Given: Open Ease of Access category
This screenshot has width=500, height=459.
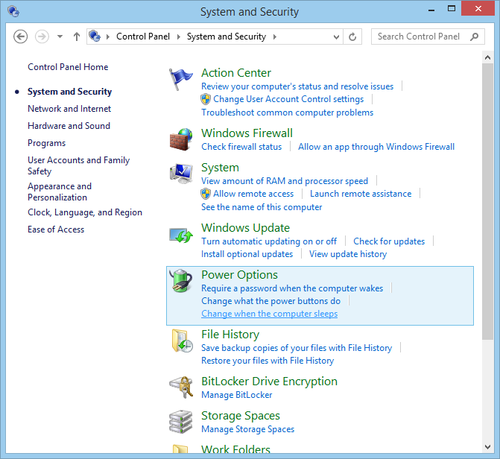Looking at the screenshot, I should [x=56, y=229].
